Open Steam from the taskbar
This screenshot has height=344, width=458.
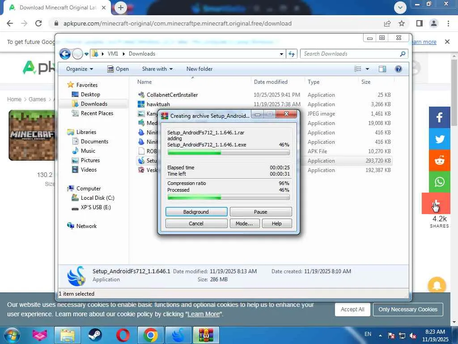click(x=95, y=335)
